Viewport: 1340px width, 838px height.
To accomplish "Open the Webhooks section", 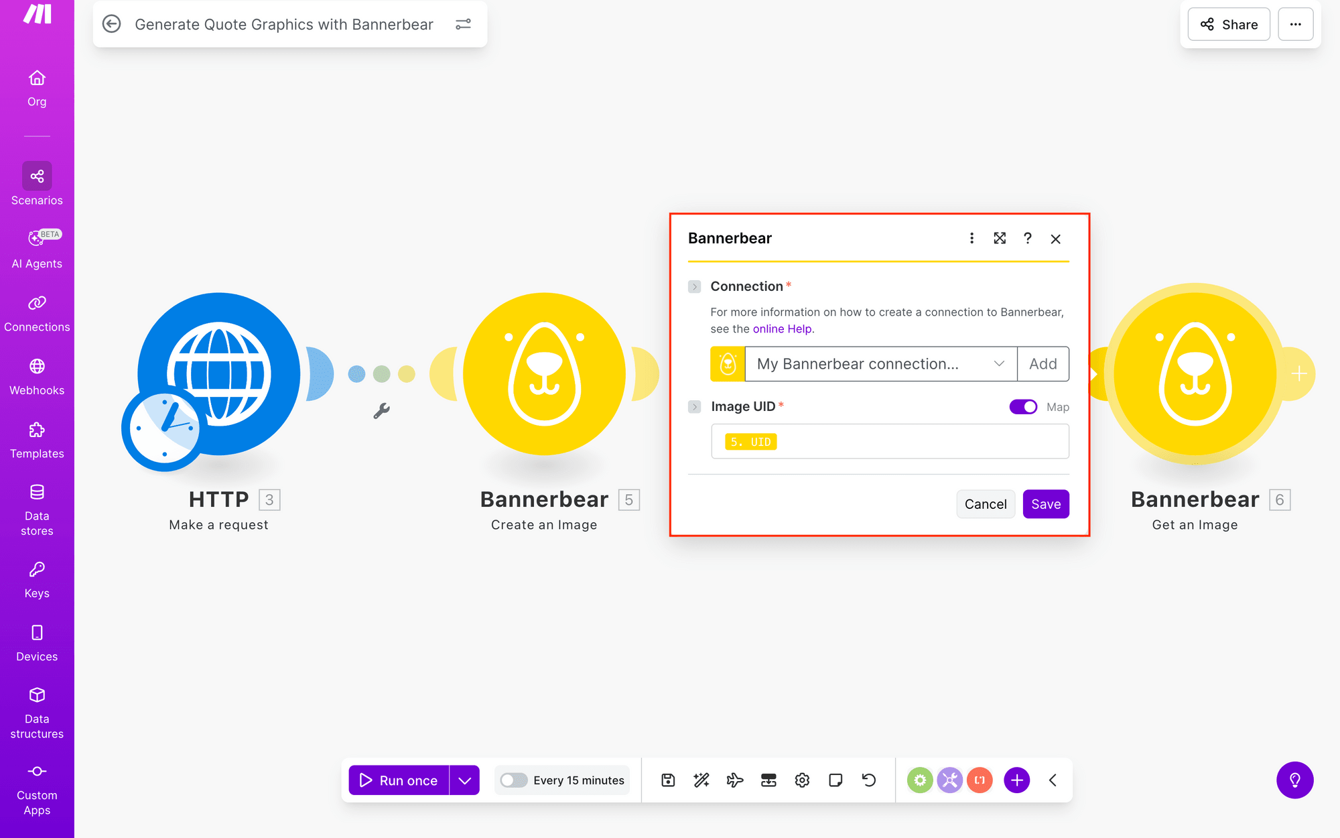I will [x=37, y=367].
